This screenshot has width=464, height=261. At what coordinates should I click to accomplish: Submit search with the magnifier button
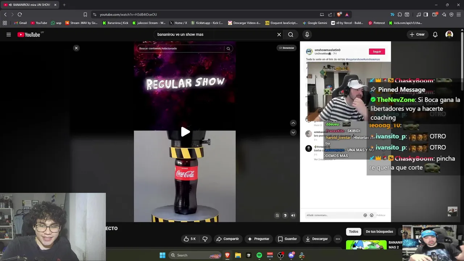[291, 34]
